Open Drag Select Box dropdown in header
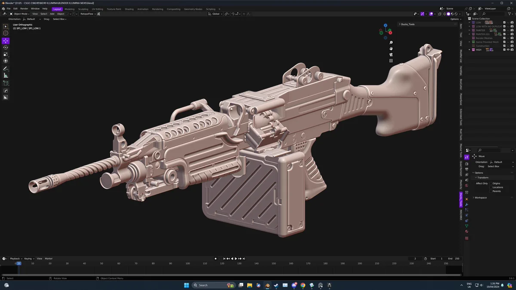 60,19
